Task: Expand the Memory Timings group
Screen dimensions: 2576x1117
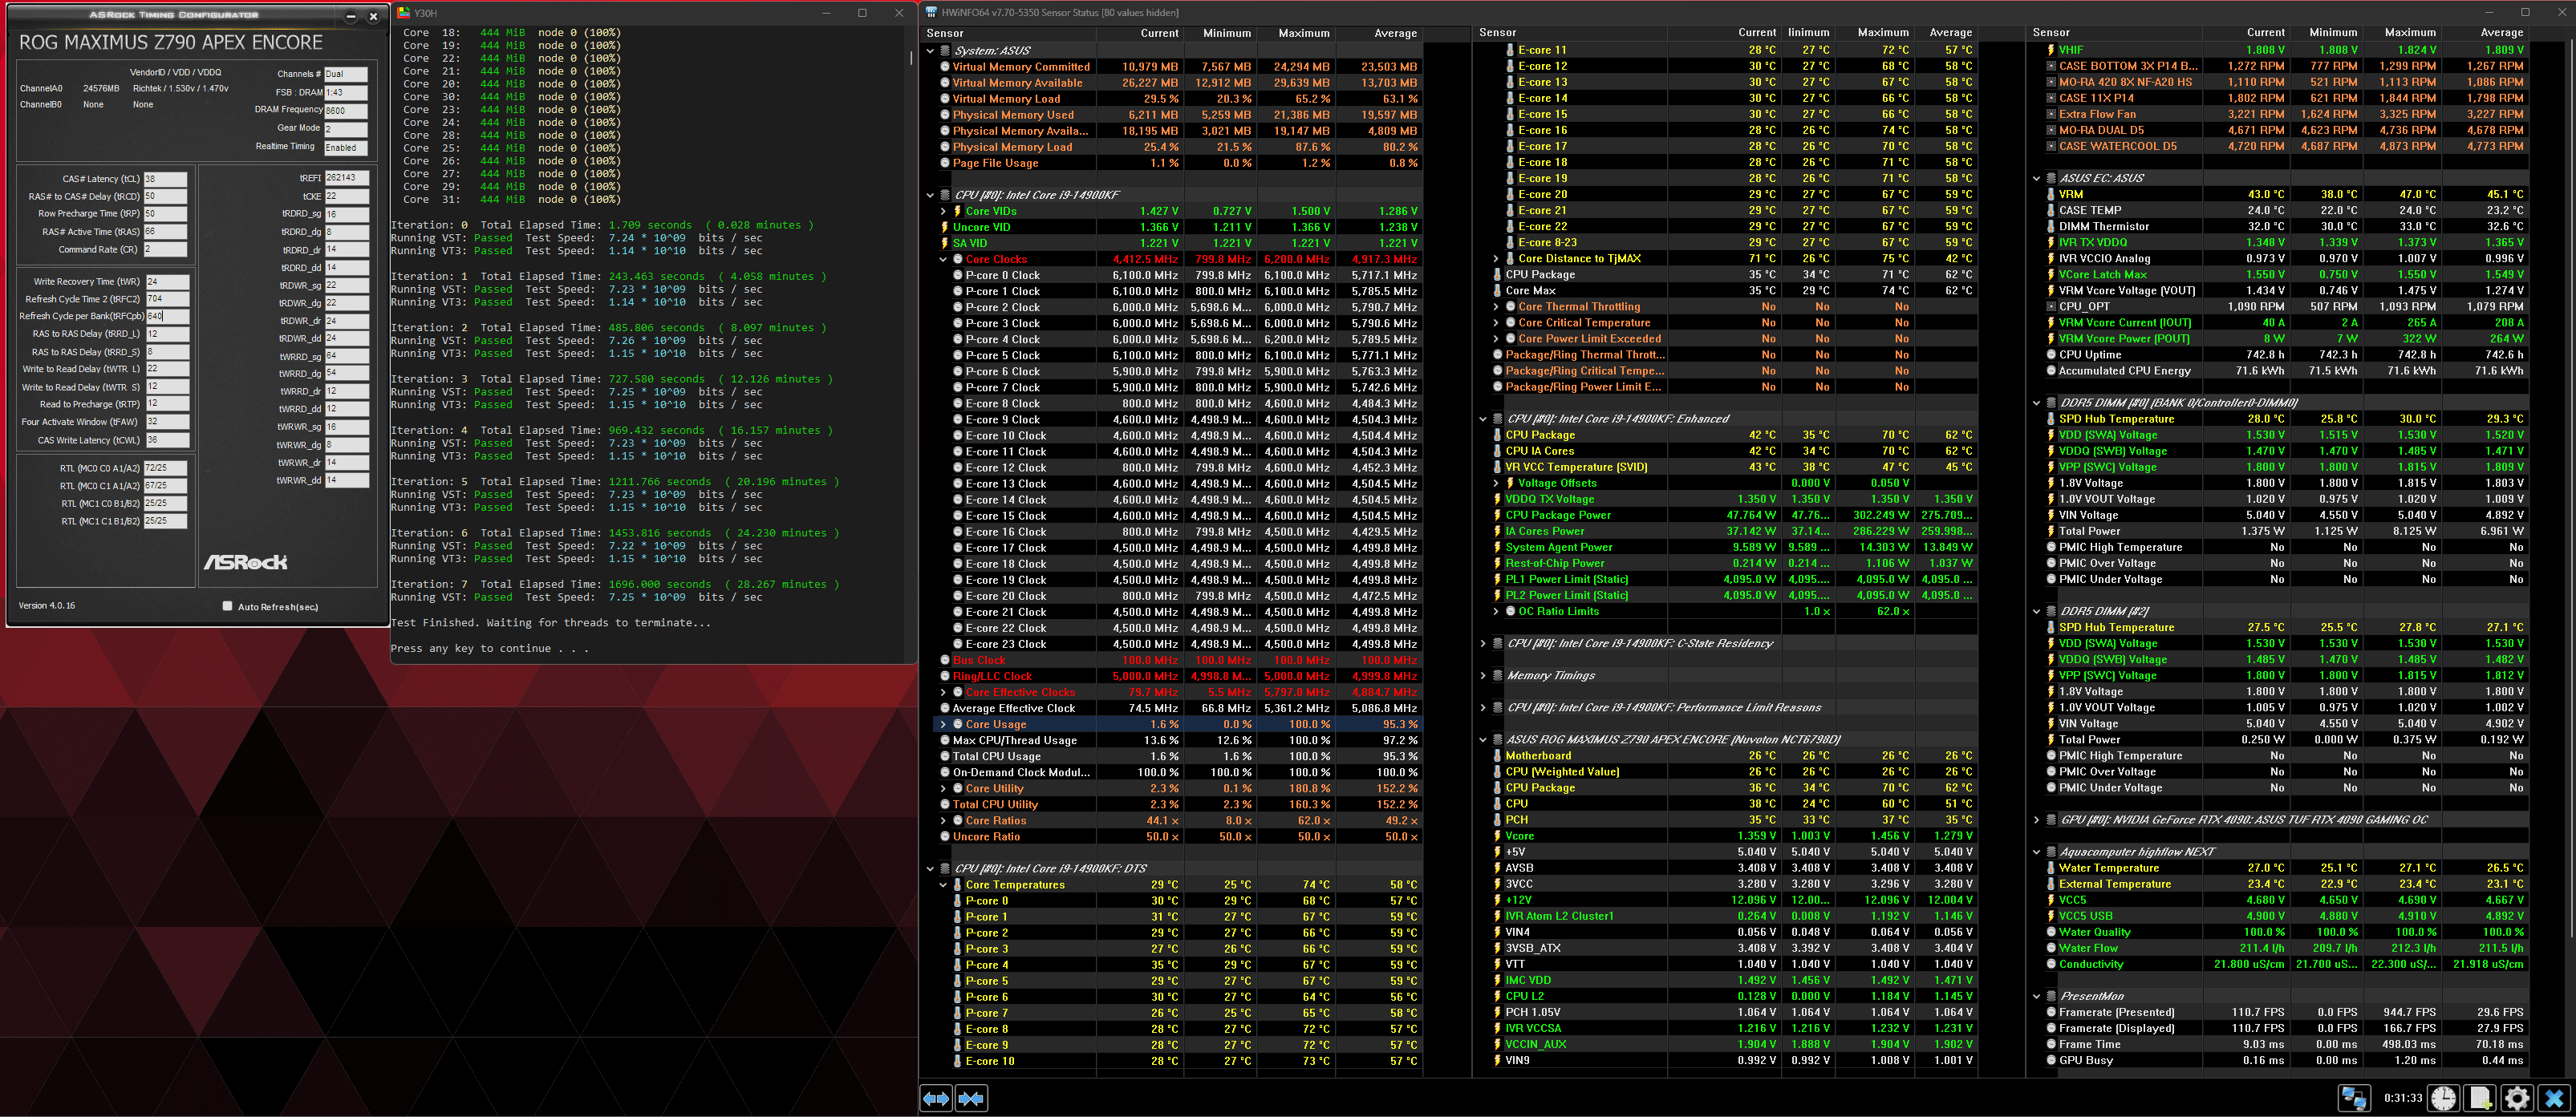Action: [x=1483, y=675]
